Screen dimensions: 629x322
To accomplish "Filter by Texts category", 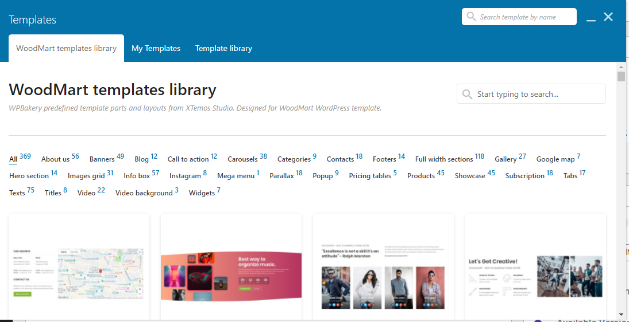I will click(x=22, y=192).
